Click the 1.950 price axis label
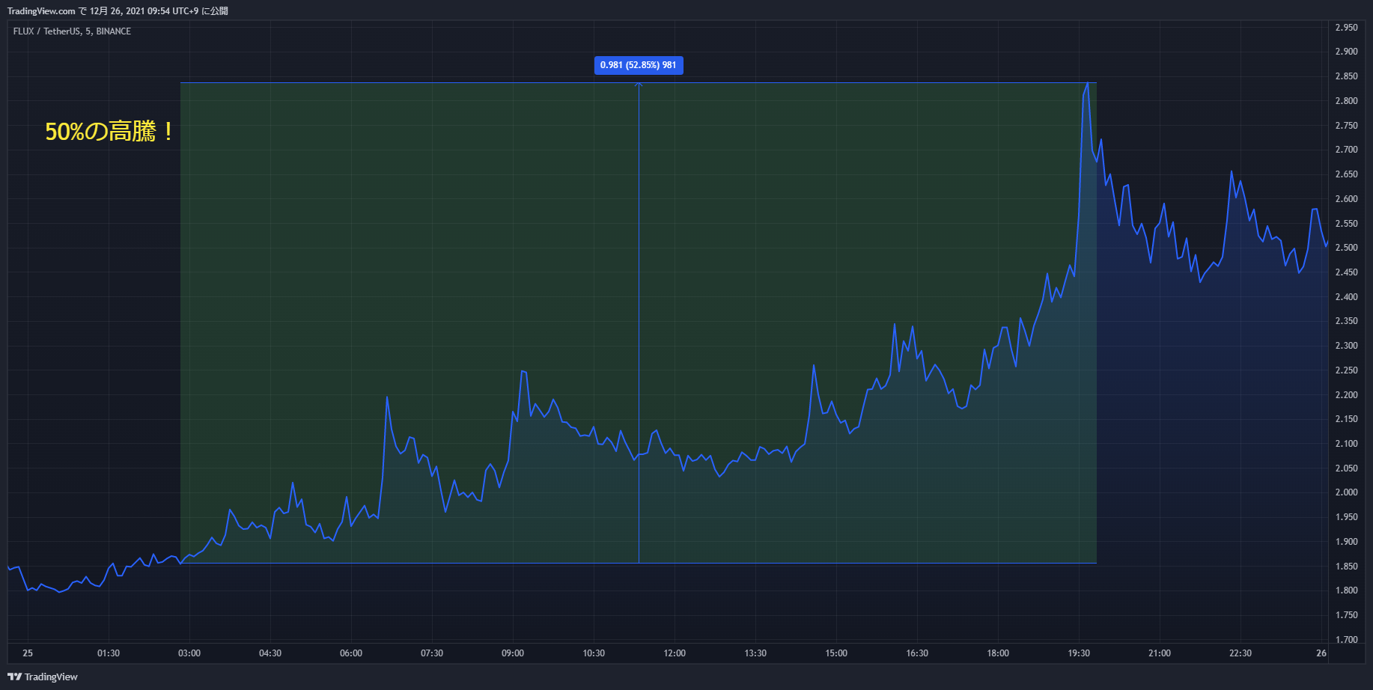1373x690 pixels. [x=1346, y=517]
